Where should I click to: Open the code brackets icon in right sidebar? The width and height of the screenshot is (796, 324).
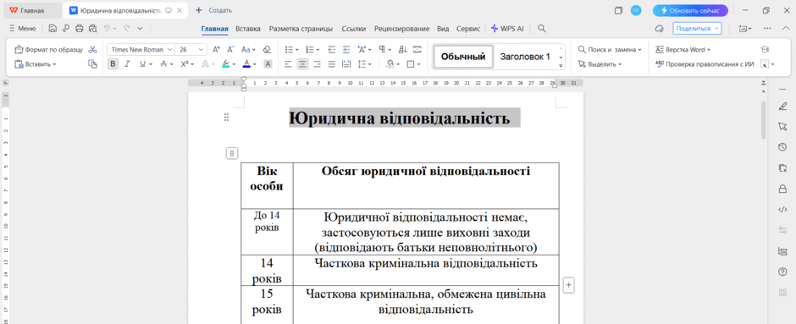tap(782, 210)
